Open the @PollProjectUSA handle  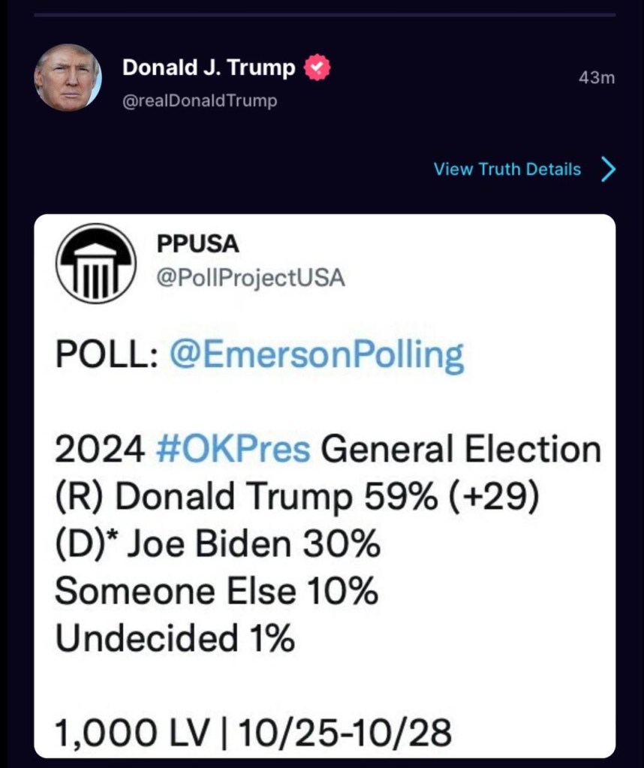coord(251,279)
